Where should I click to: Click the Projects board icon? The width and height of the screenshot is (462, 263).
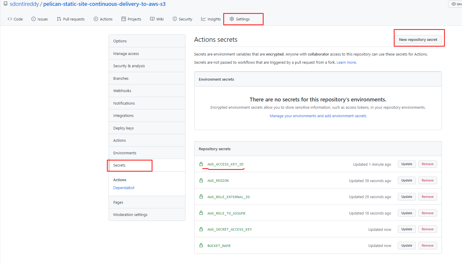point(124,19)
